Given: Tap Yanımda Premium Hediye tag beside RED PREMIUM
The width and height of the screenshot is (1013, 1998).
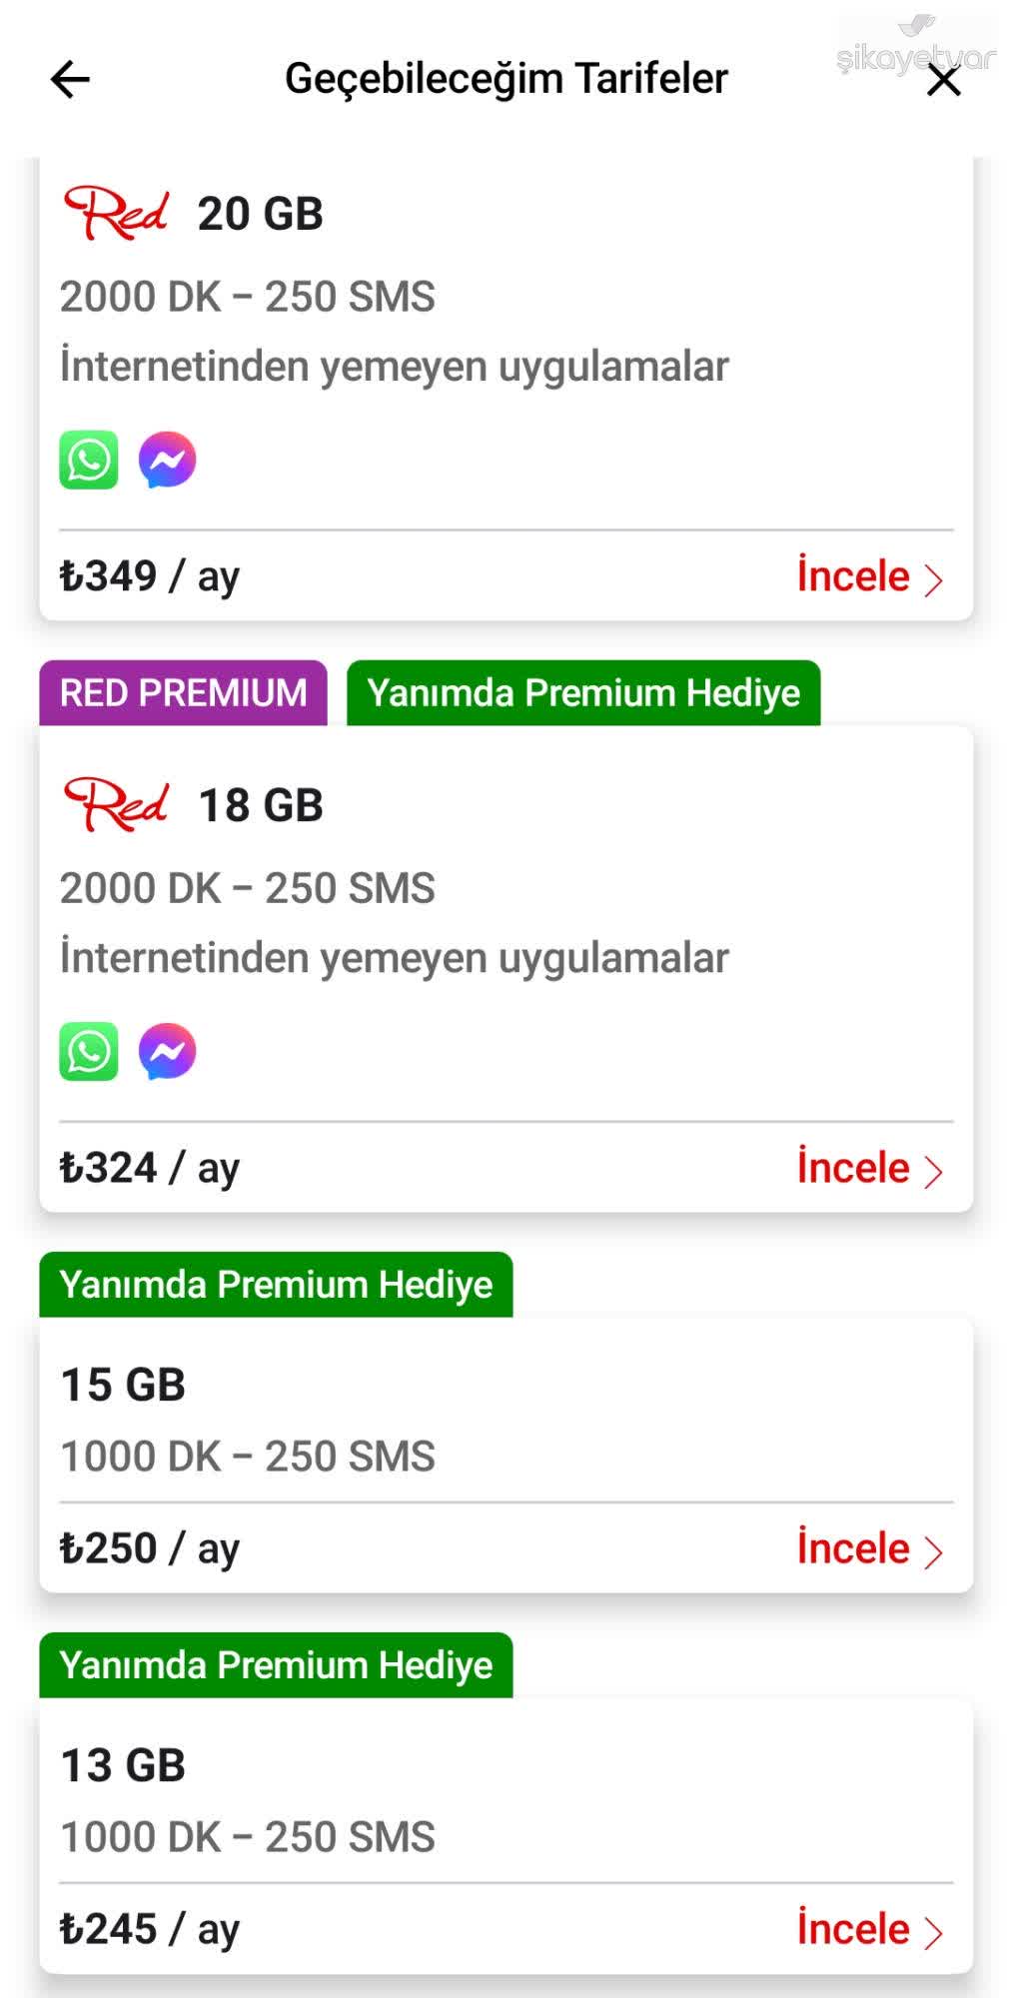Looking at the screenshot, I should tap(583, 693).
